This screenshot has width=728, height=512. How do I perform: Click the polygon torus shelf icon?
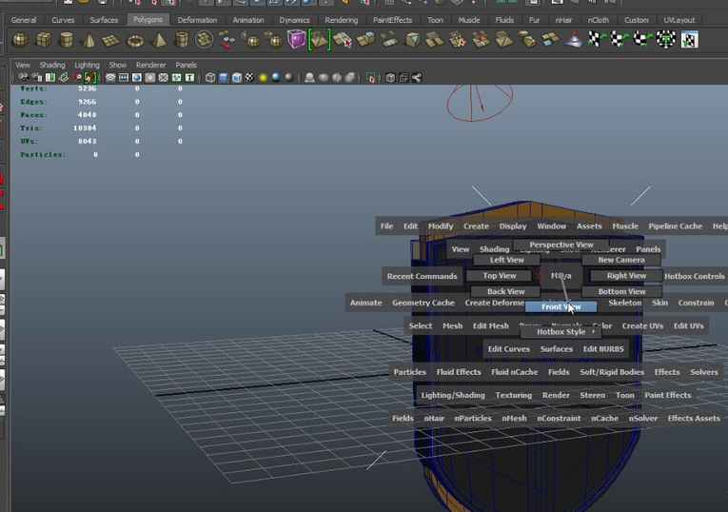click(x=135, y=40)
